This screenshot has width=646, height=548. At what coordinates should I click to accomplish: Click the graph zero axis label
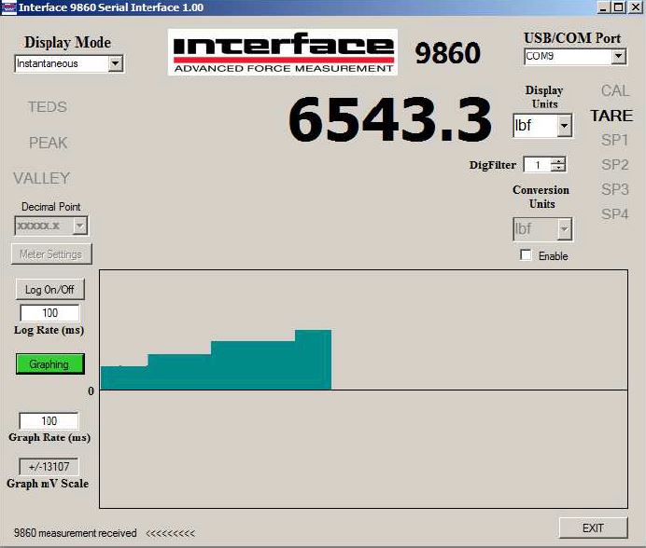tap(91, 390)
